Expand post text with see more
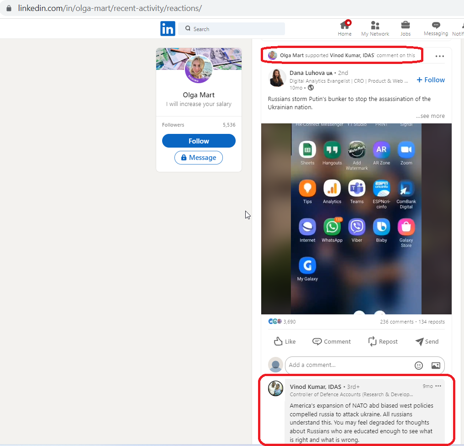464x446 pixels. [430, 116]
